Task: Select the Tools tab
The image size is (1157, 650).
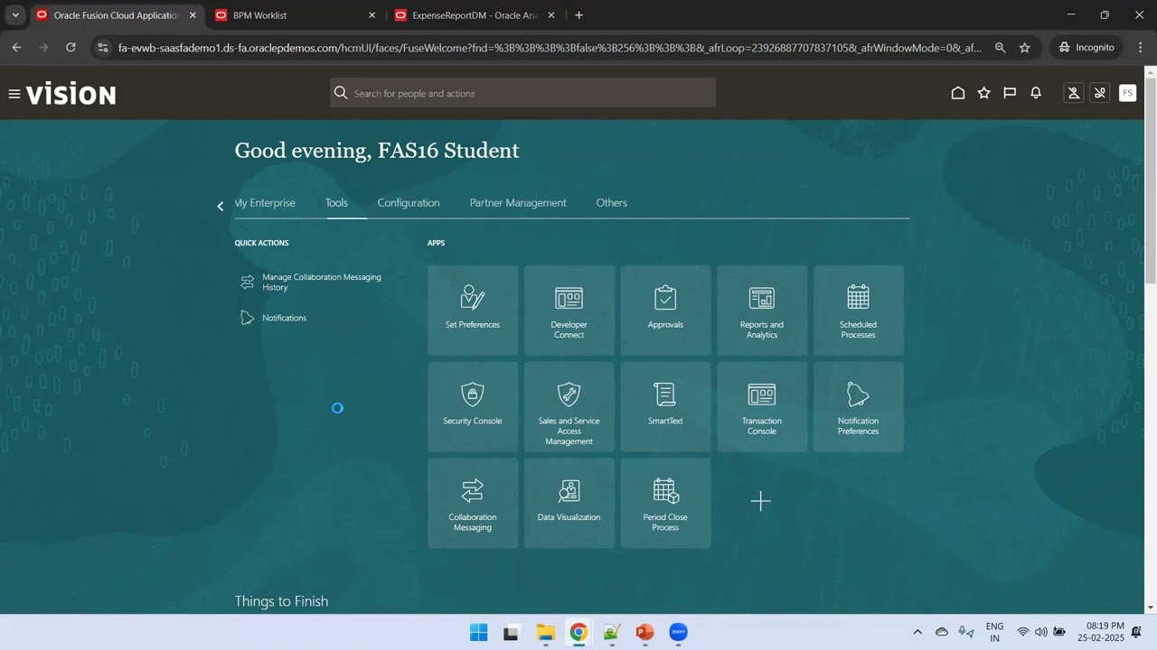Action: (336, 203)
